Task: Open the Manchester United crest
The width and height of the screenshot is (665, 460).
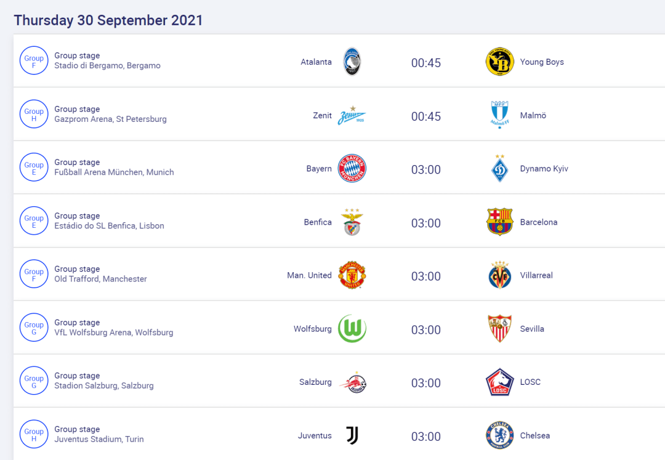Action: pos(352,275)
